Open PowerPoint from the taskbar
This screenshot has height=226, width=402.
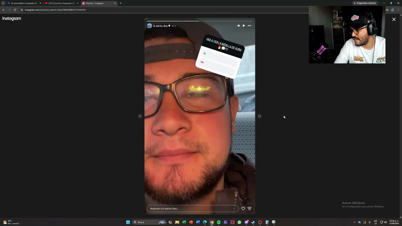pyautogui.click(x=191, y=222)
